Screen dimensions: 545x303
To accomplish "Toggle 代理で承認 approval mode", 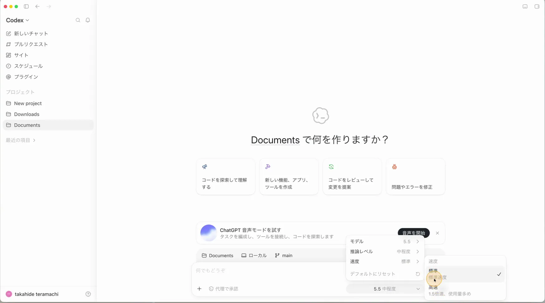I will (224, 289).
